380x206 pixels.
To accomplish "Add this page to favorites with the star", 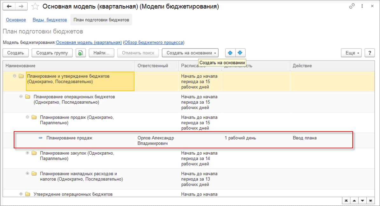I will [35, 6].
